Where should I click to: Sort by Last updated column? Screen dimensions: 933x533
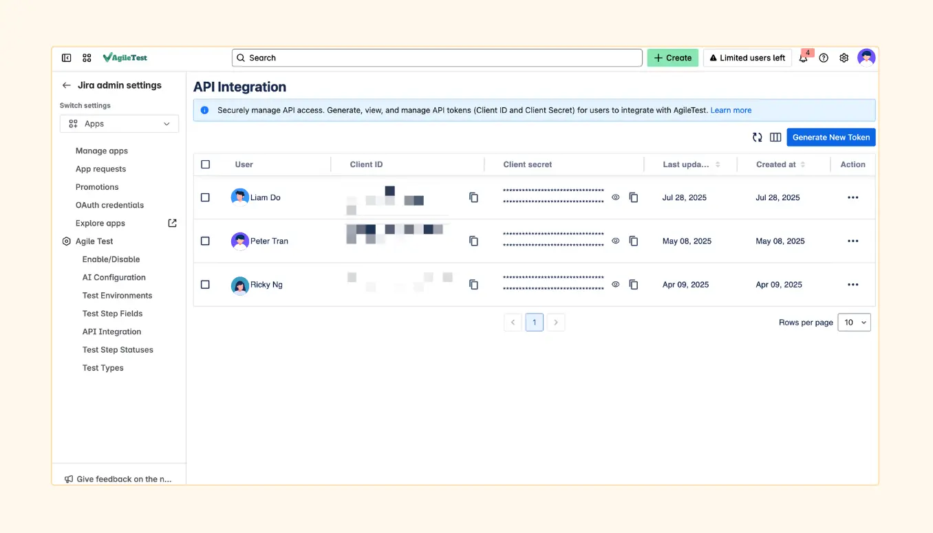pos(718,164)
